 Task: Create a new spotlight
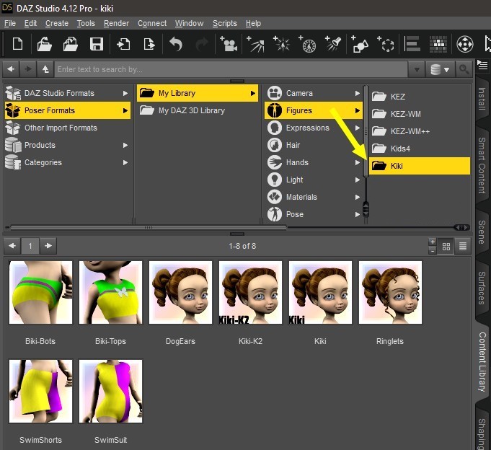tap(333, 44)
